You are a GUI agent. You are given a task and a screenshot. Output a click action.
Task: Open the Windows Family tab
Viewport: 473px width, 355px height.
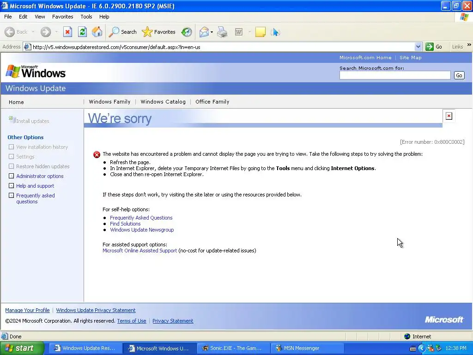click(110, 102)
